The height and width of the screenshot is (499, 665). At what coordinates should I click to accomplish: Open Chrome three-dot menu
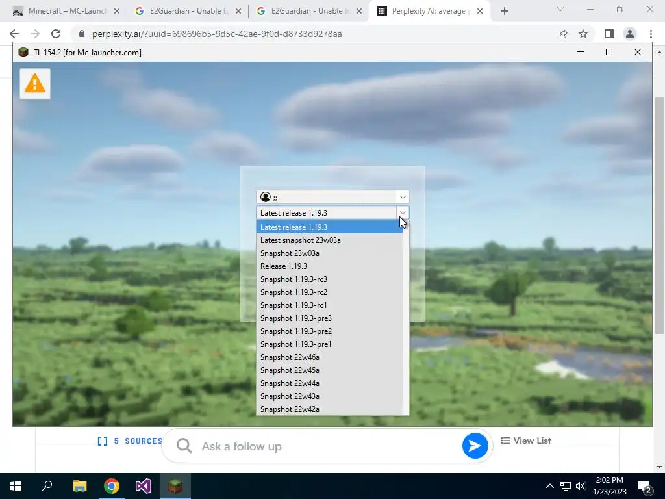point(651,34)
